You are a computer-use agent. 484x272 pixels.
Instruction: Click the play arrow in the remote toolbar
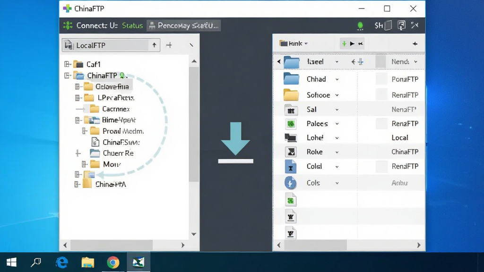tap(352, 44)
